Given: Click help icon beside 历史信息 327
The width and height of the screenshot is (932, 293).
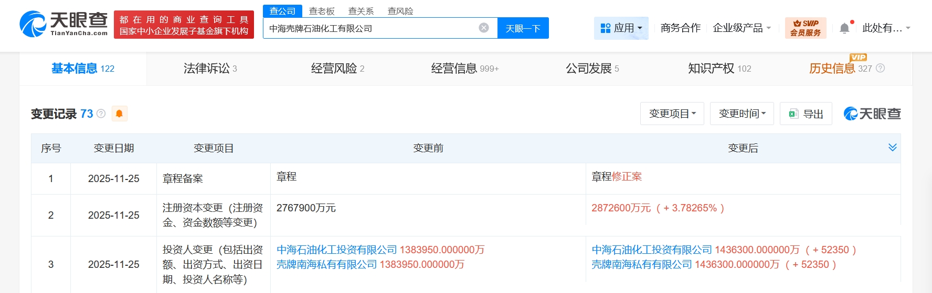Looking at the screenshot, I should [x=881, y=69].
